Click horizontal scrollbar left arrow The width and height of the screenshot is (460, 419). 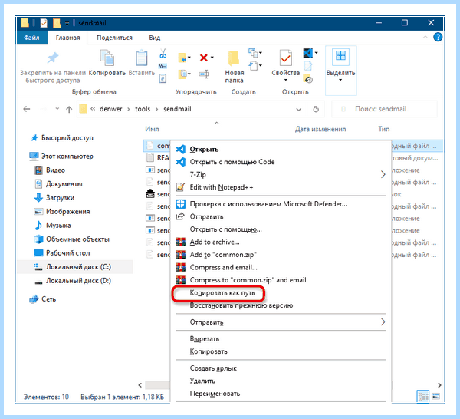coord(140,385)
